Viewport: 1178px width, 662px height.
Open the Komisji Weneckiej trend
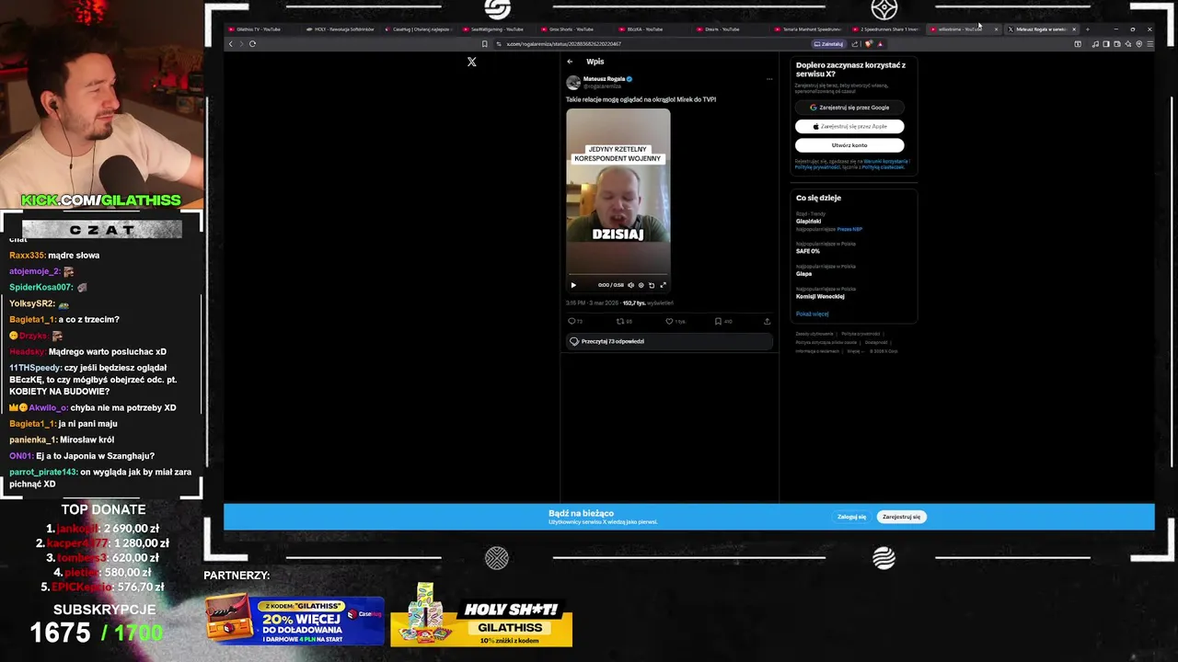click(x=820, y=296)
